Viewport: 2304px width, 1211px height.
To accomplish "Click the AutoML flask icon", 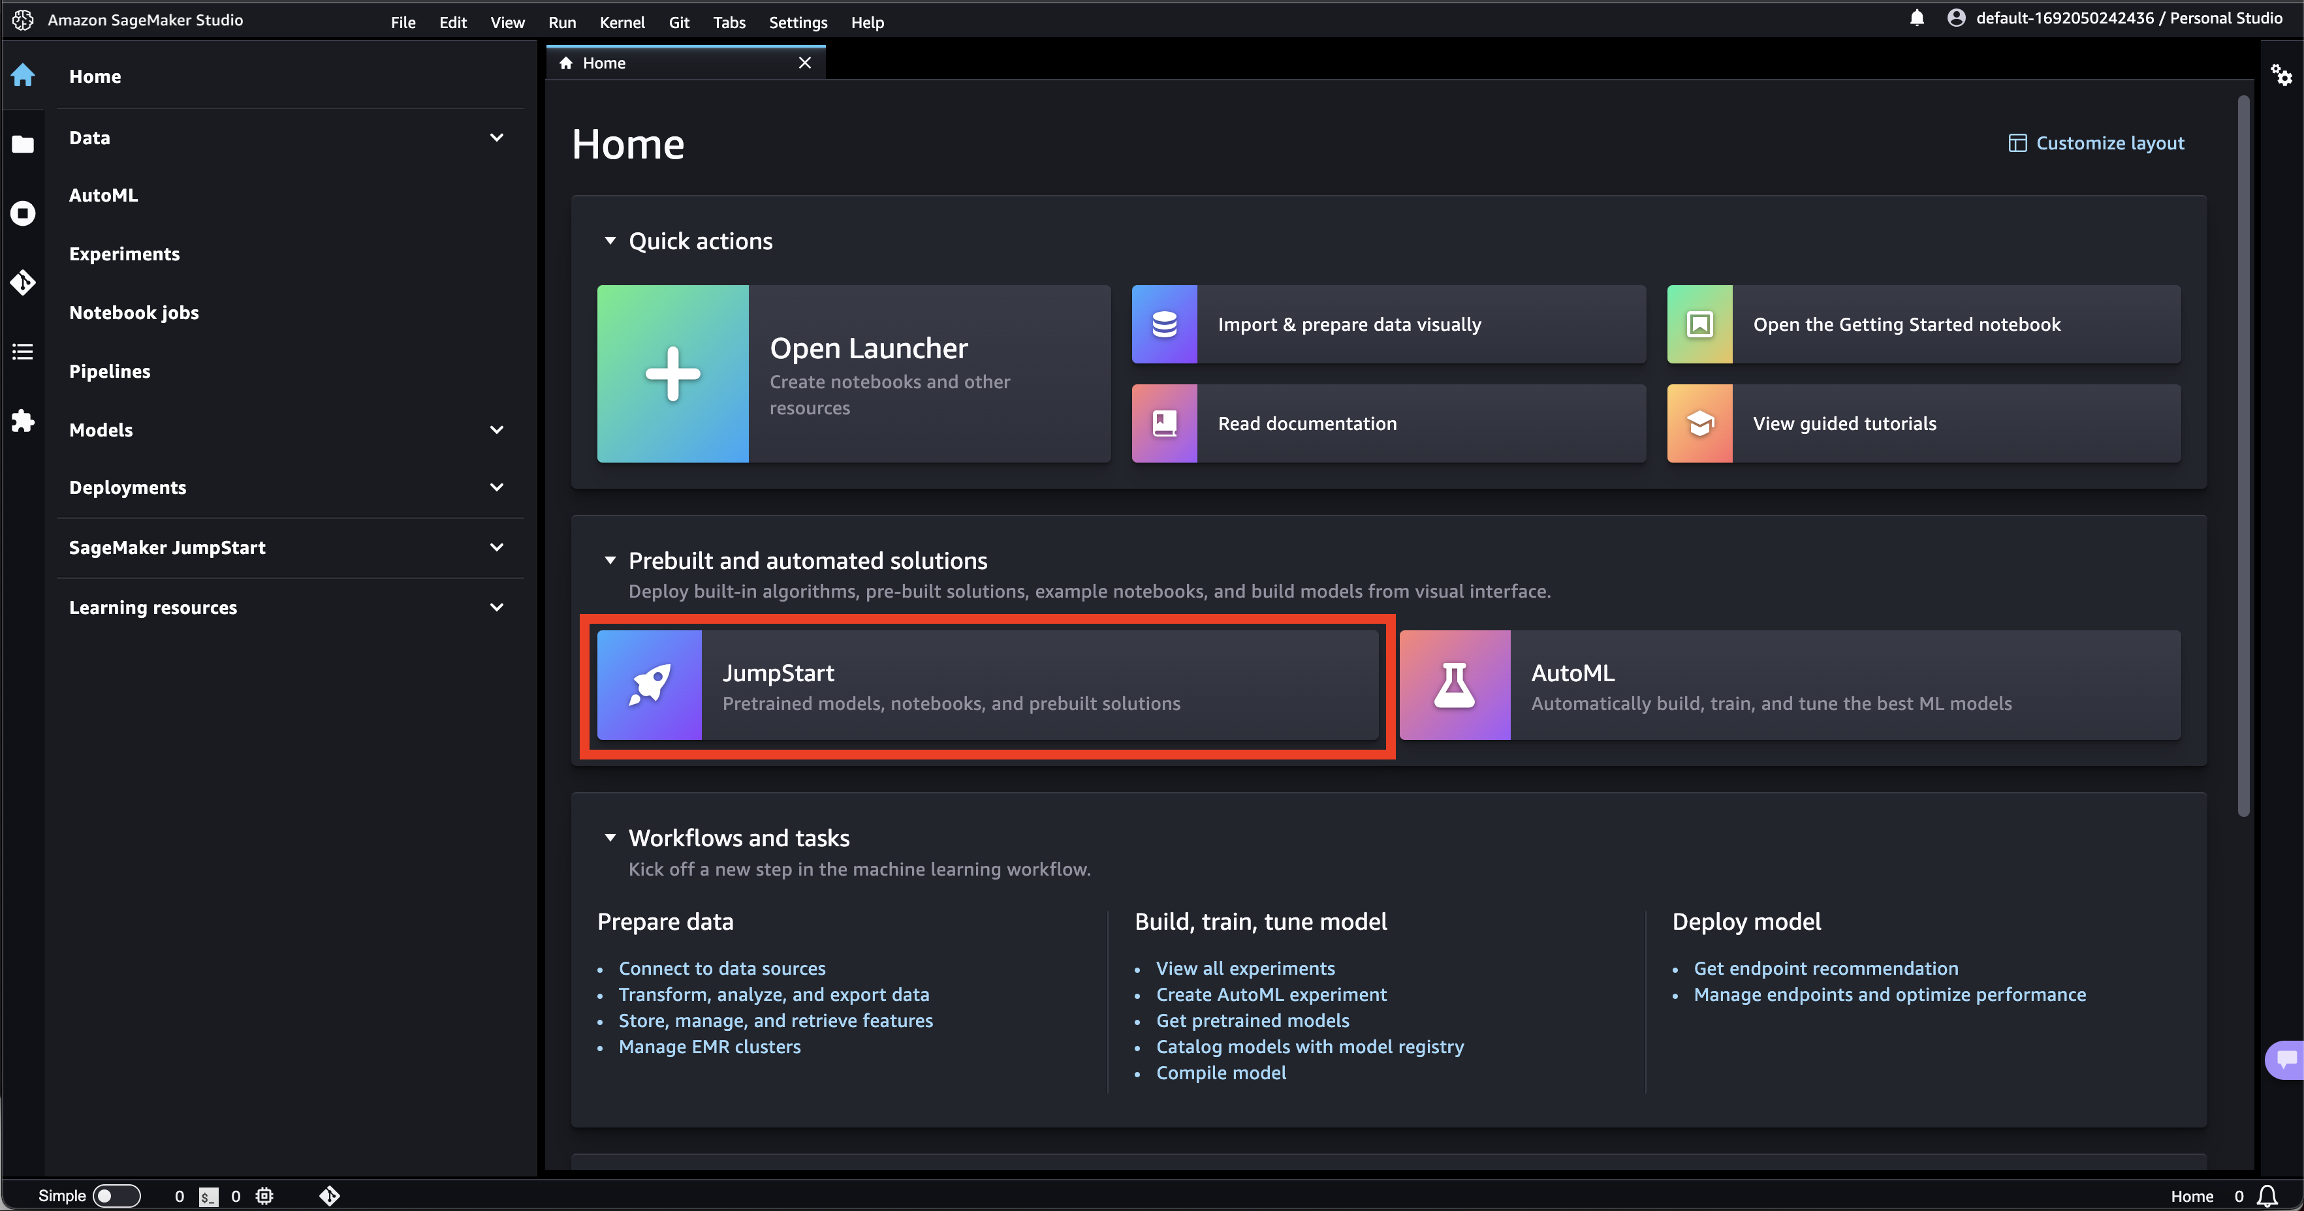I will [x=1455, y=686].
